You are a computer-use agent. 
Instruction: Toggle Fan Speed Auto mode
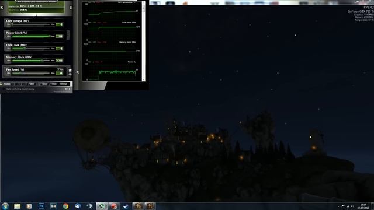(x=60, y=69)
